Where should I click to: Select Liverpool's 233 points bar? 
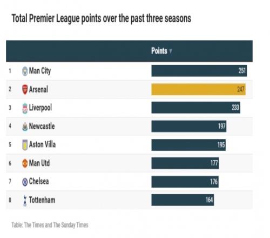(195, 108)
